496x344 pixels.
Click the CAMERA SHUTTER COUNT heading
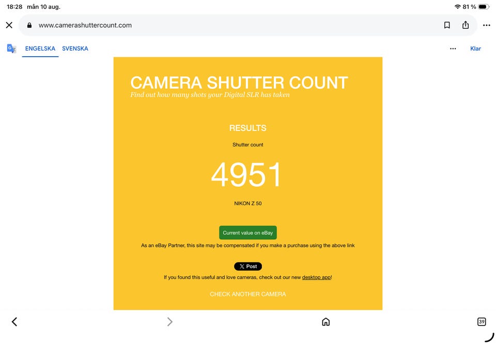click(239, 83)
